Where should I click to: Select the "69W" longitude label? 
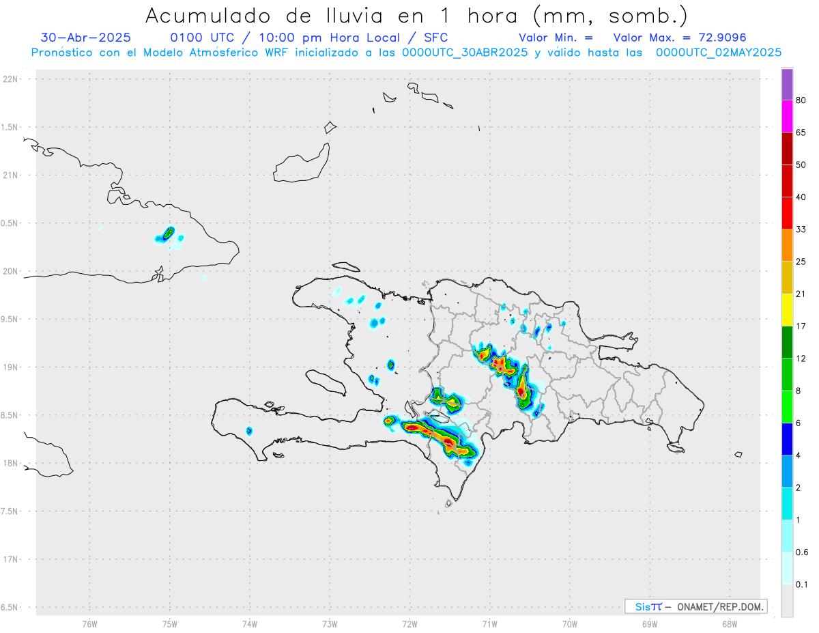point(650,623)
